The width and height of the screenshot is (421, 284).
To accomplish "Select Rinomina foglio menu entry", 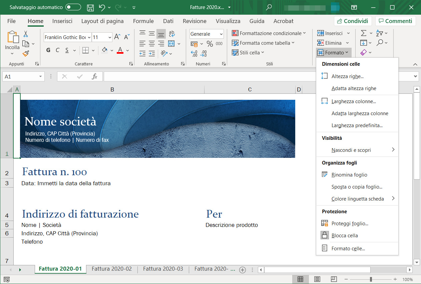I will (349, 175).
